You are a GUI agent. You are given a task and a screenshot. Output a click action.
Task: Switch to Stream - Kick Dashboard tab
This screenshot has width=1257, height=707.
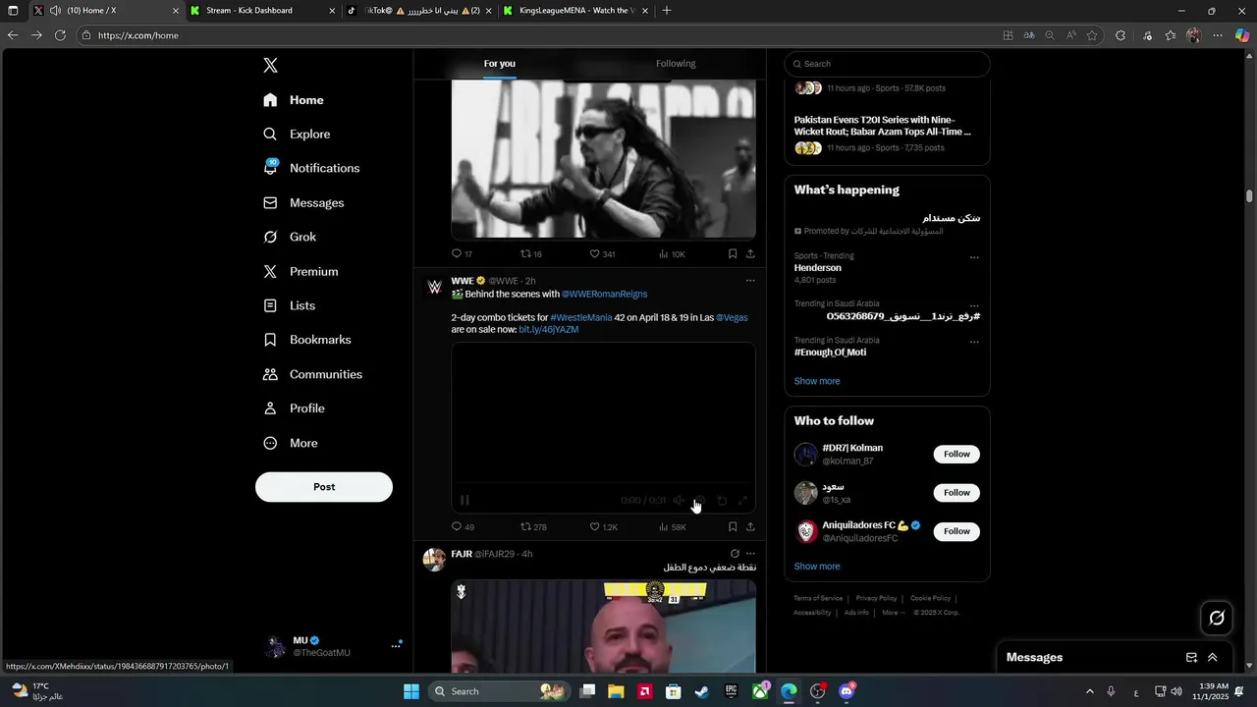(263, 11)
